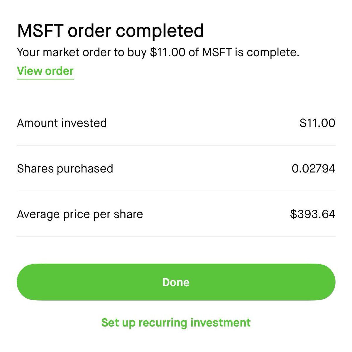Viewport: 352px width, 352px height.
Task: Open the View order link
Action: pyautogui.click(x=45, y=71)
